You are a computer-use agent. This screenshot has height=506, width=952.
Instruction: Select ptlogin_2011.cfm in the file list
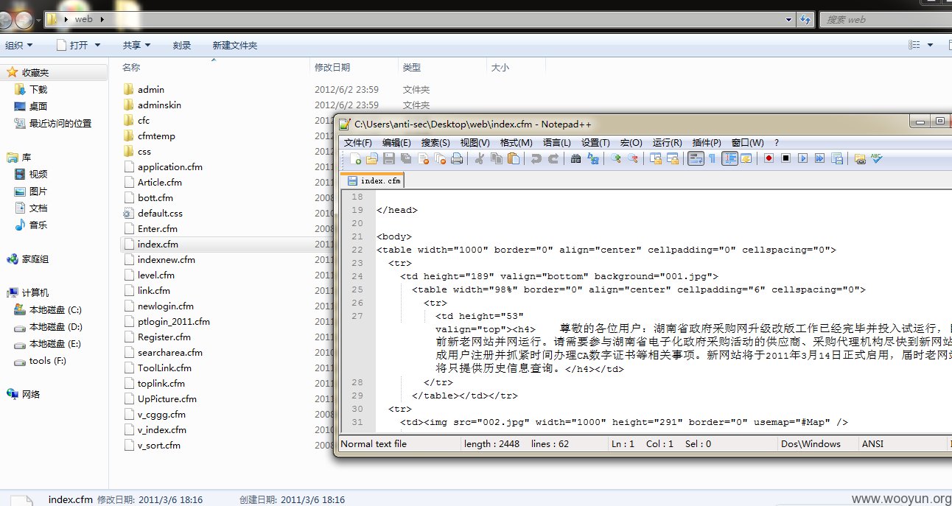[x=173, y=321]
